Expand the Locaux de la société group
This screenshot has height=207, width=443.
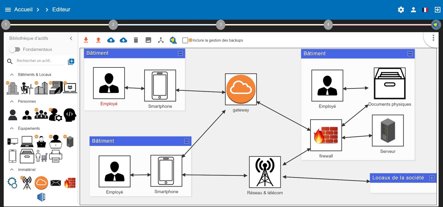(432, 178)
